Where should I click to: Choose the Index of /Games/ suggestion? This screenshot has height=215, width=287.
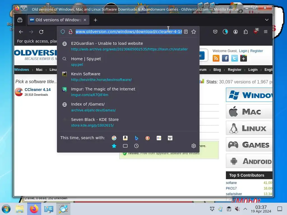(128, 107)
